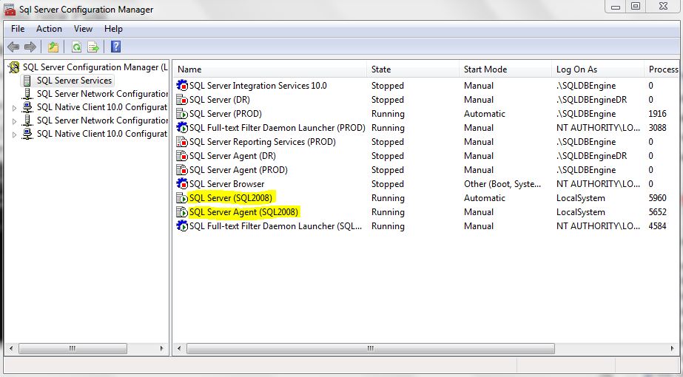Click 'Other (Boot, Syste...' start mode cell

pyautogui.click(x=502, y=184)
